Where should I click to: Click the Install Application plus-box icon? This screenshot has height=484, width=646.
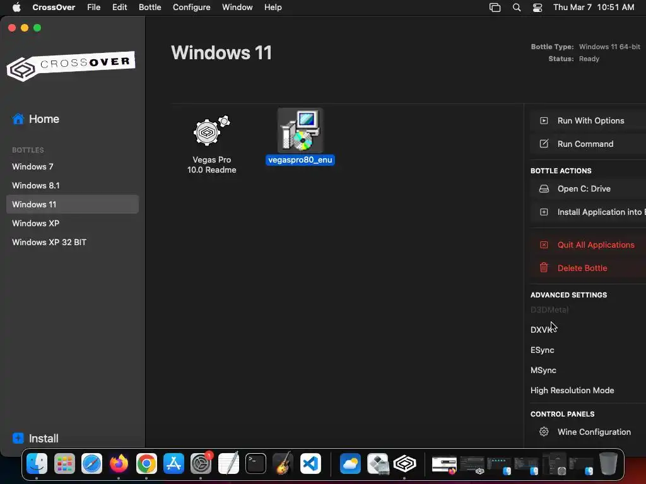coord(544,212)
